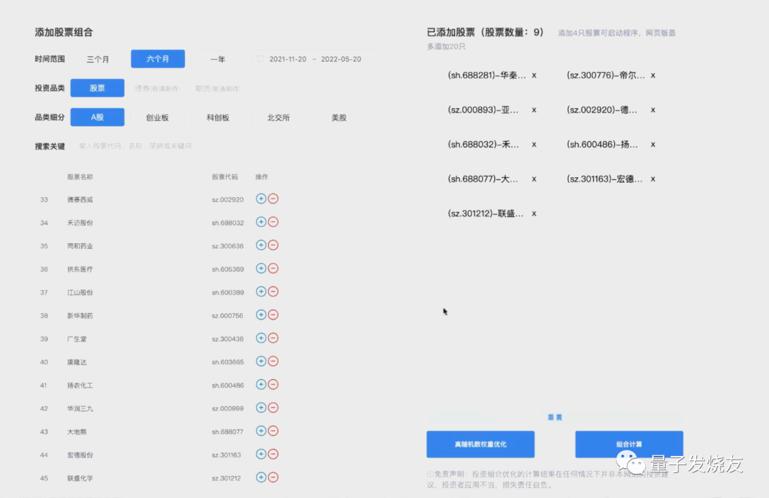Remove stock 扬农化工 with minus icon
The height and width of the screenshot is (498, 769).
coord(273,384)
